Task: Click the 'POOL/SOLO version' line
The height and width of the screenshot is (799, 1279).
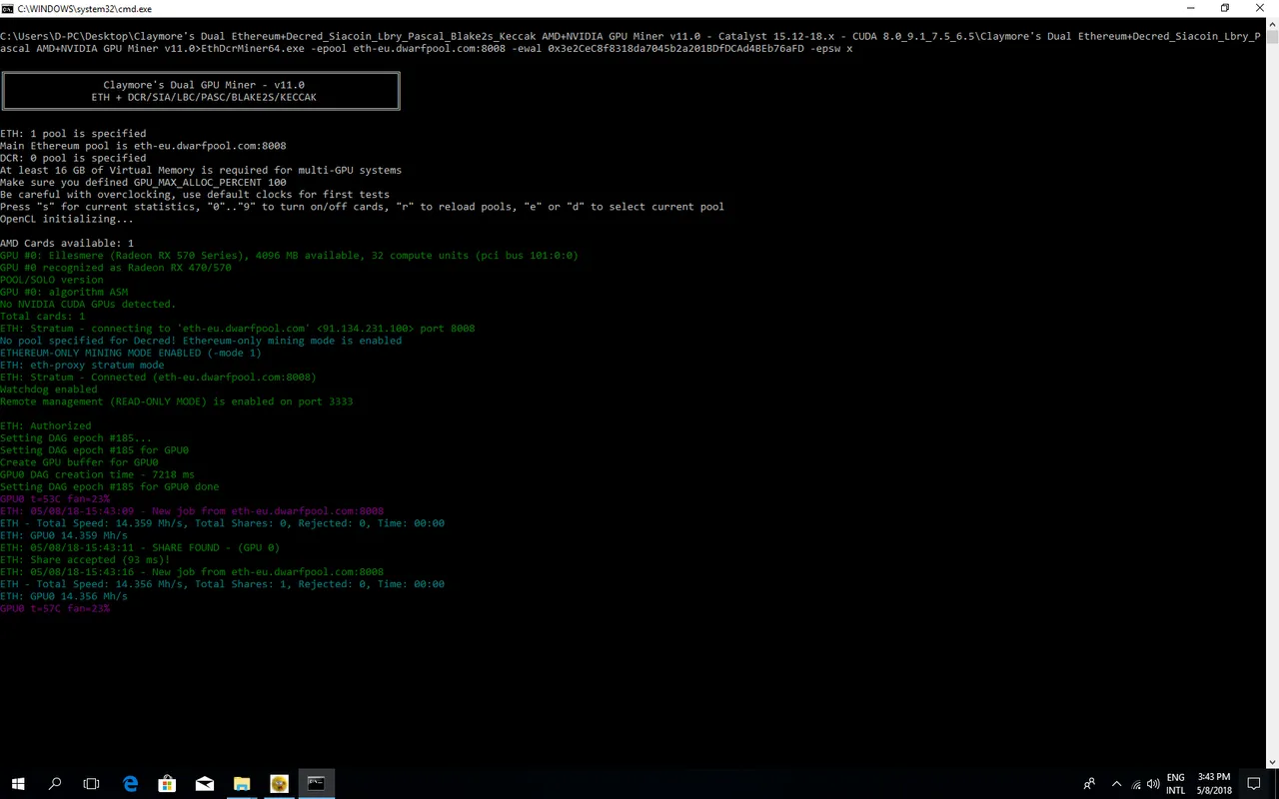Action: (x=52, y=280)
